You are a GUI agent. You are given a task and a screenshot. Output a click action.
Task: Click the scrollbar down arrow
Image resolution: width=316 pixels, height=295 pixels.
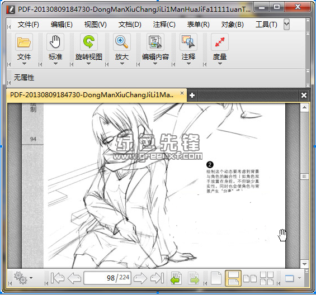click(304, 264)
